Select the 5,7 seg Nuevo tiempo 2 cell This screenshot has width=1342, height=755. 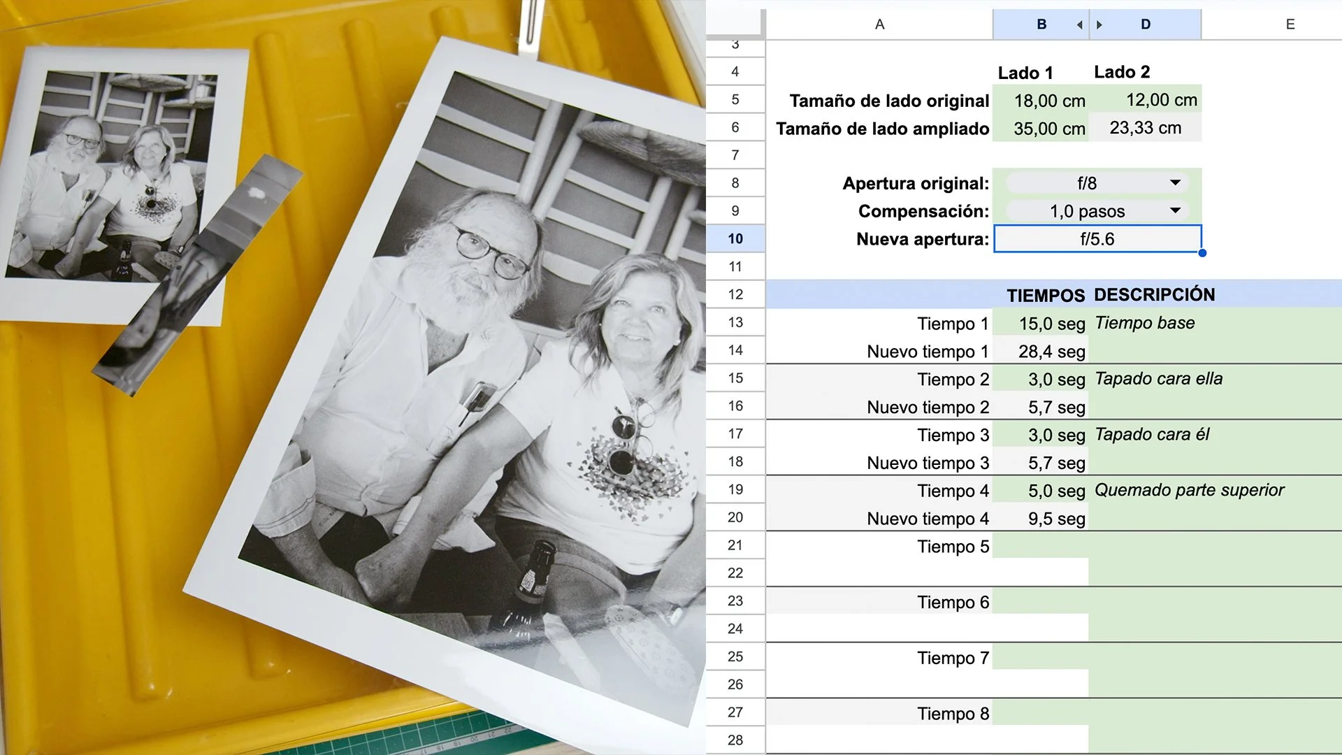[1041, 407]
